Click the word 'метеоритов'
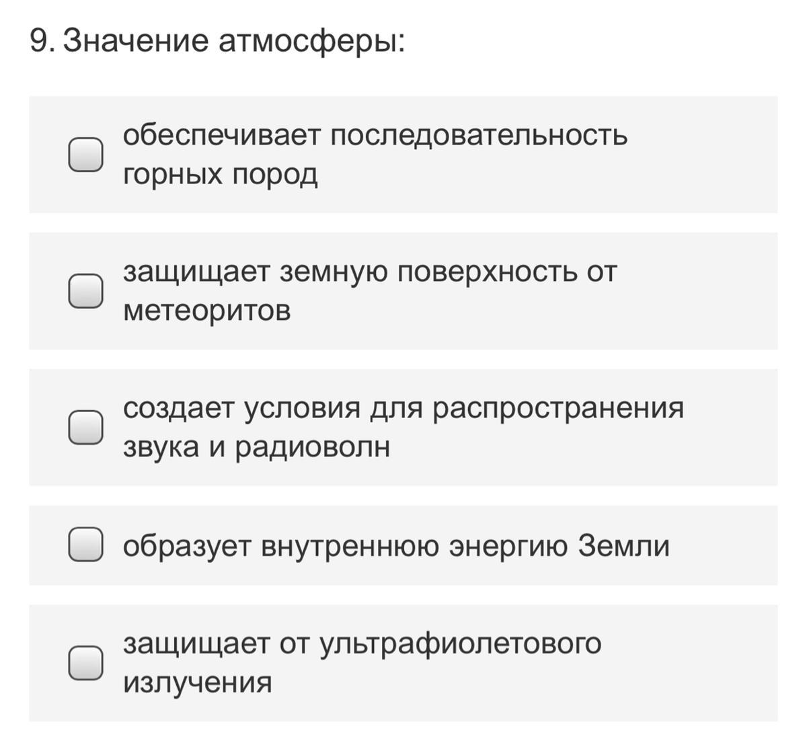 click(x=206, y=311)
